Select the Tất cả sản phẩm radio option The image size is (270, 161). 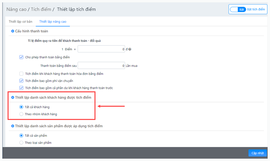pos(21,136)
